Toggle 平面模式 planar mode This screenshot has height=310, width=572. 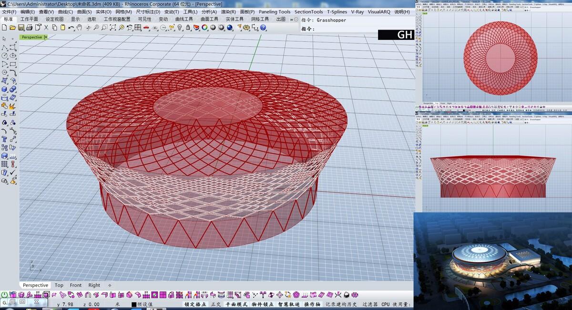tap(236, 304)
